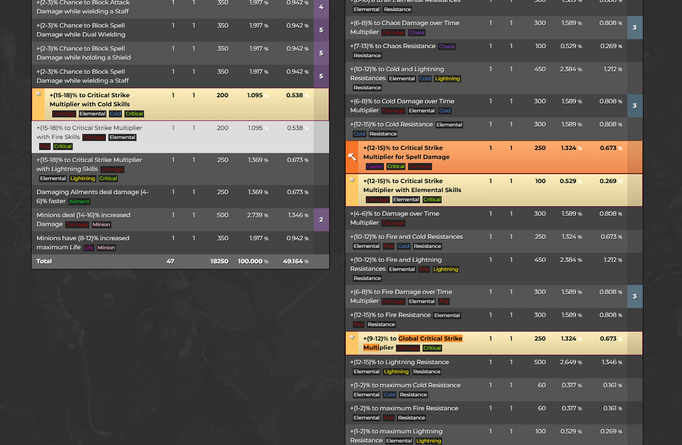
Task: Choose the +(7-13)% to Chaos Resistance modifier
Action: [494, 51]
